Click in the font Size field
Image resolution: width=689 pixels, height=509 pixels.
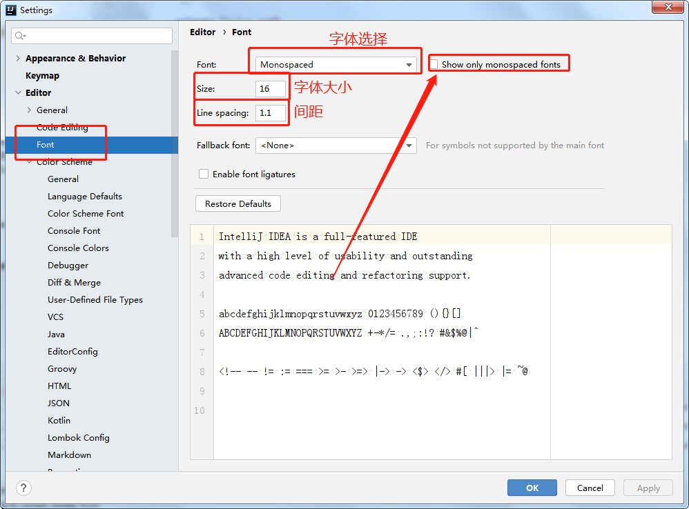point(270,89)
